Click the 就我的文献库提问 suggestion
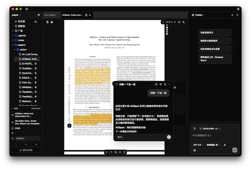 [215, 41]
